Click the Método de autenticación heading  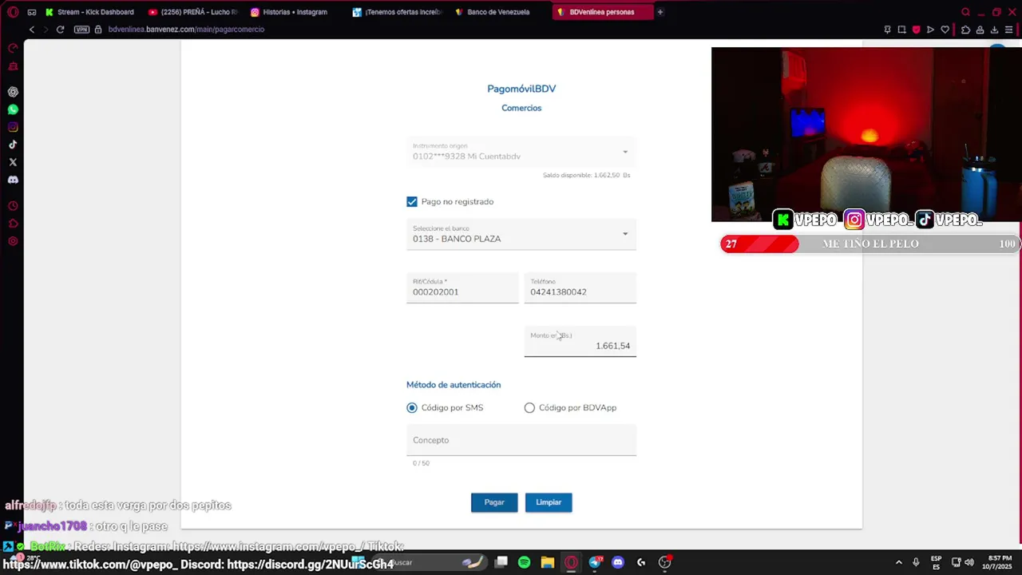pos(454,385)
